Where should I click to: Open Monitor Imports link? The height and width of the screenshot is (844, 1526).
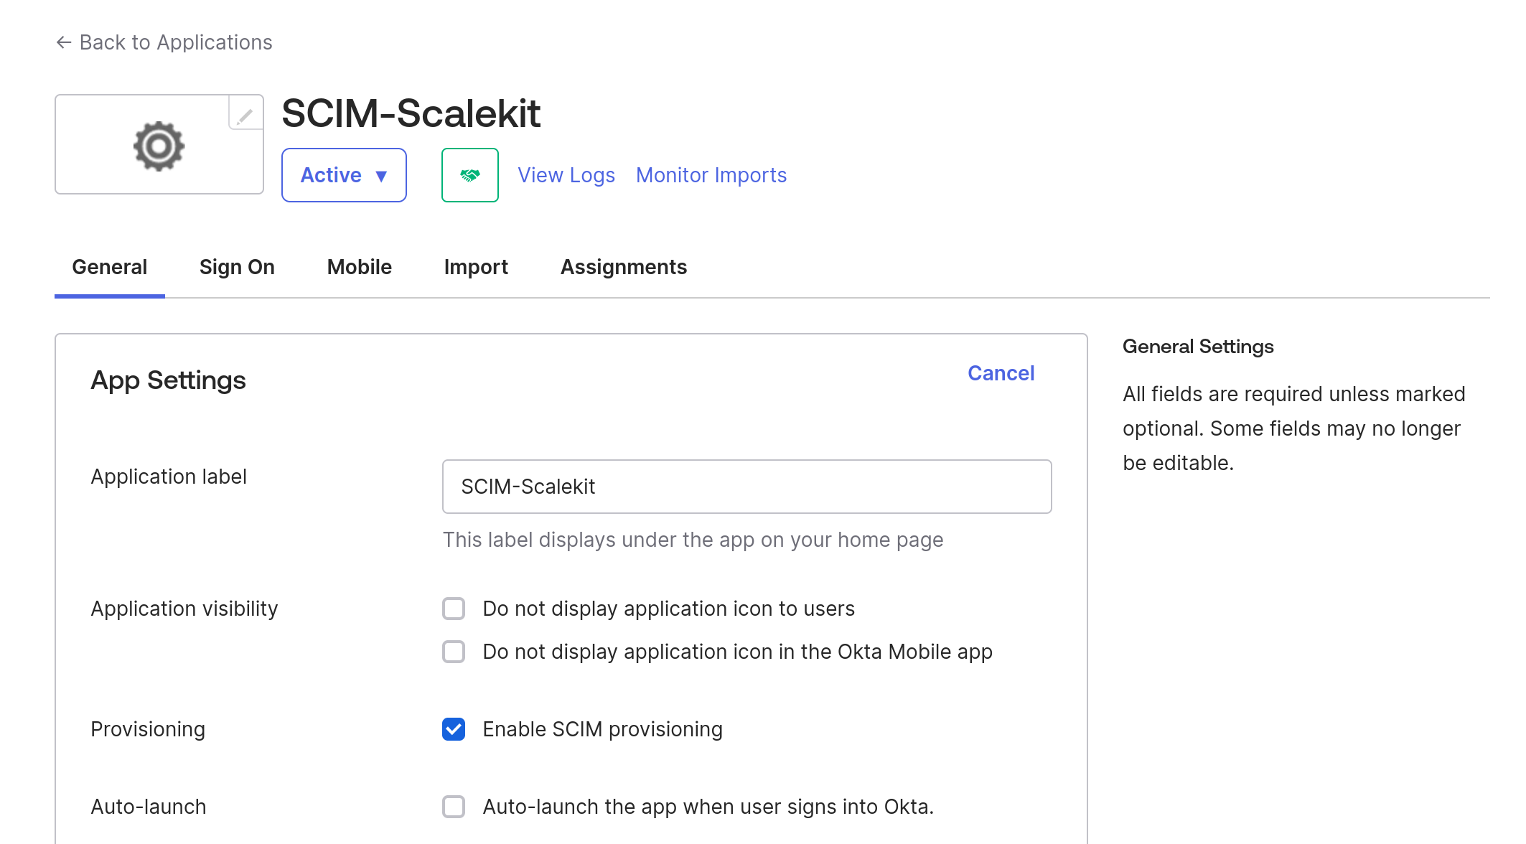click(x=711, y=174)
